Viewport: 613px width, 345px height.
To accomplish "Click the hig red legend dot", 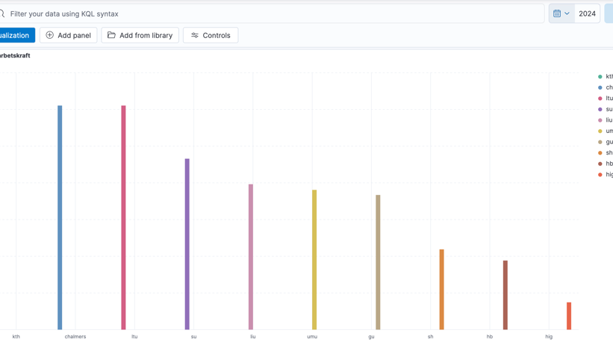I will tap(600, 175).
